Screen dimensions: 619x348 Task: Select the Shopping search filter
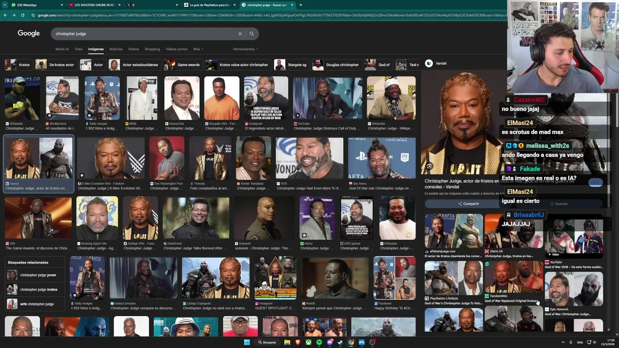point(152,49)
